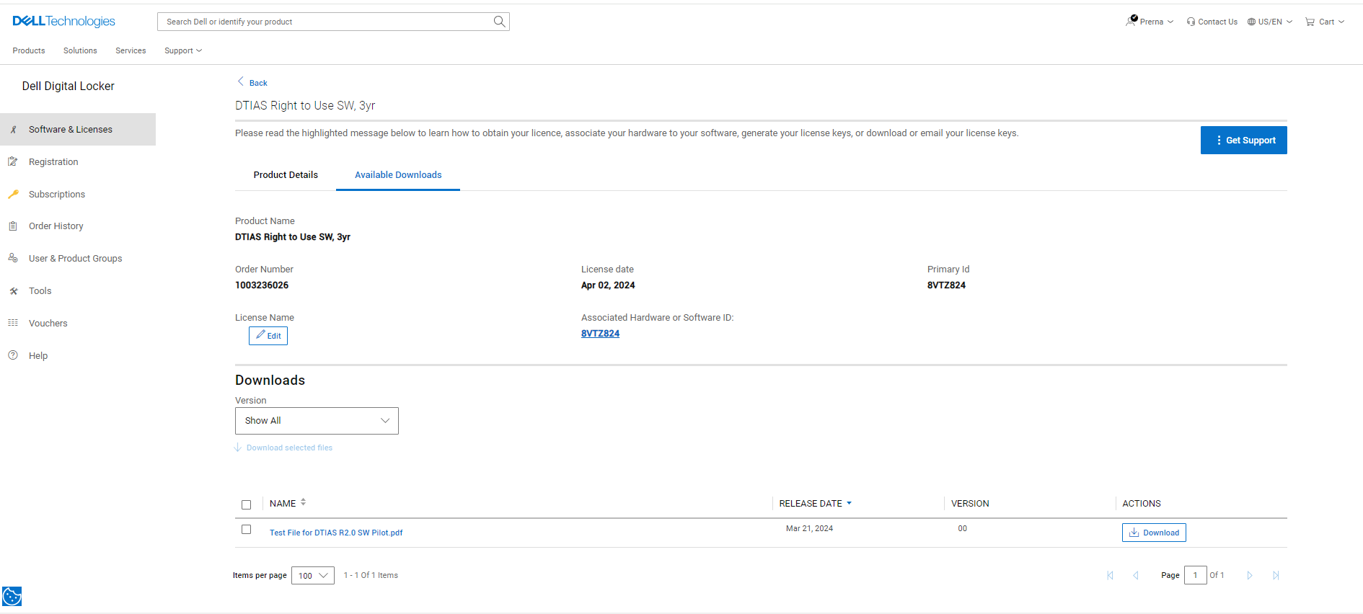This screenshot has height=614, width=1363.
Task: Sort by Release Date arrow
Action: click(x=850, y=503)
